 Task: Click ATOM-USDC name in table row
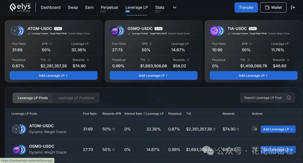(x=41, y=126)
